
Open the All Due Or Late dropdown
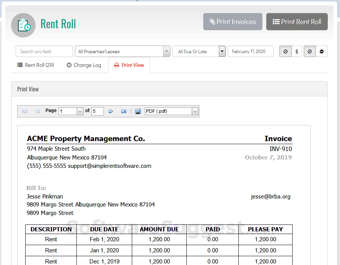click(x=222, y=51)
